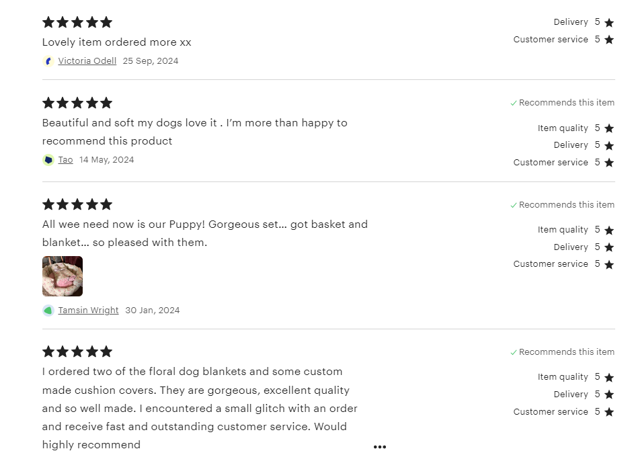The image size is (630, 453).
Task: Click Victoria Odell's avatar icon
Action: 48,61
